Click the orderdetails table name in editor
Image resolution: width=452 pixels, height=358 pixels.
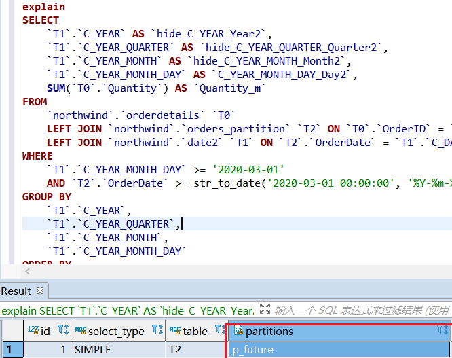pyautogui.click(x=163, y=115)
